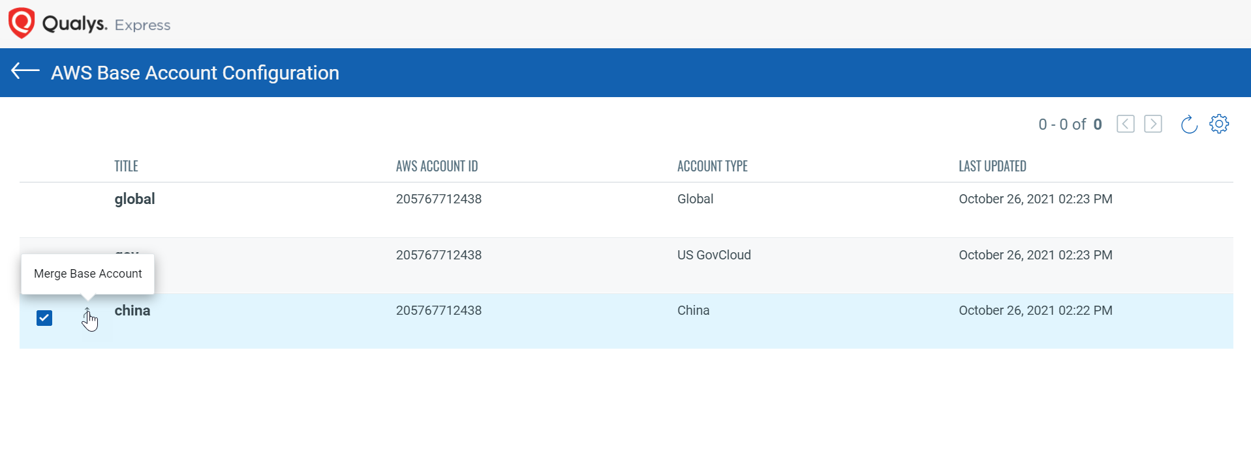
Task: Click the Global account type cell
Action: [x=695, y=199]
